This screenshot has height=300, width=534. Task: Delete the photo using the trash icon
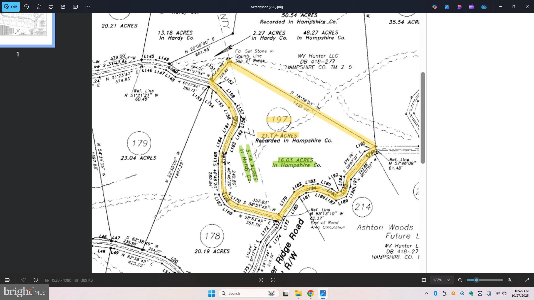point(39,7)
